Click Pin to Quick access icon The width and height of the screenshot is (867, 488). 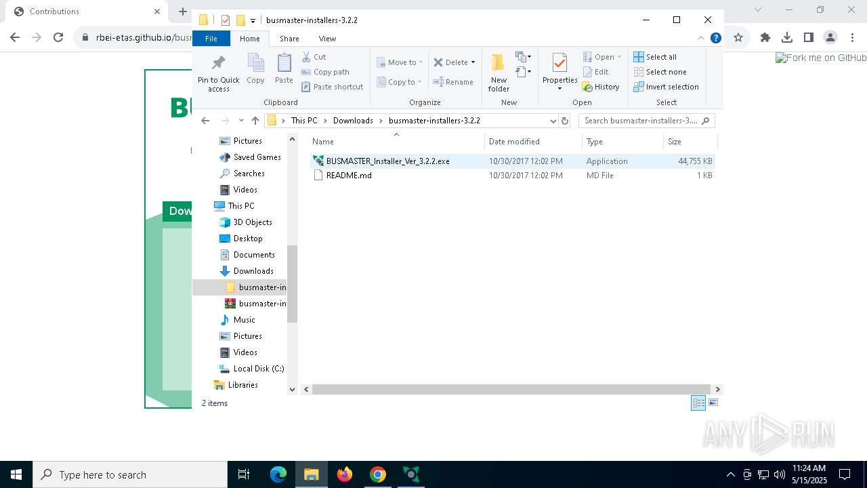tap(218, 73)
